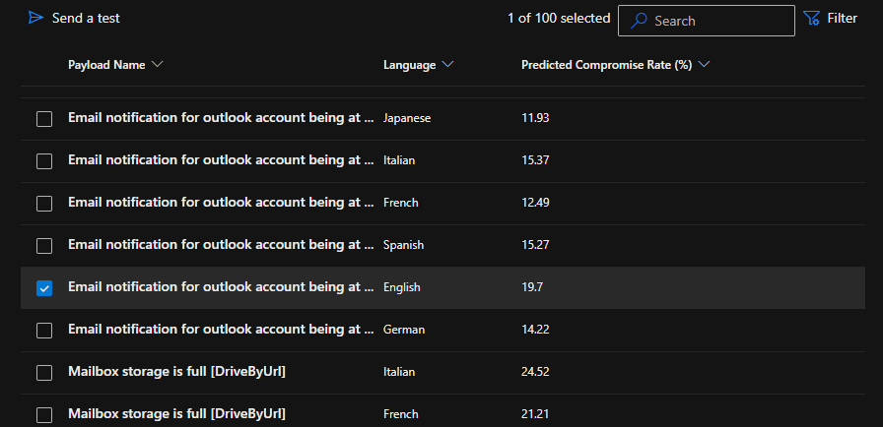Check the German language payload row checkbox
This screenshot has height=427, width=883.
click(x=44, y=330)
